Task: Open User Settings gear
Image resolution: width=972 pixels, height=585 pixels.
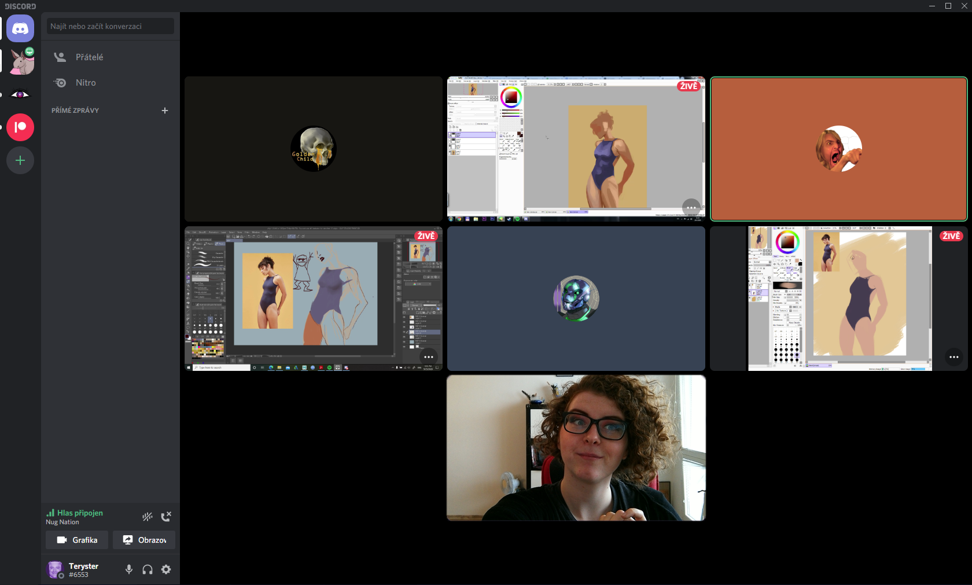Action: 166,569
